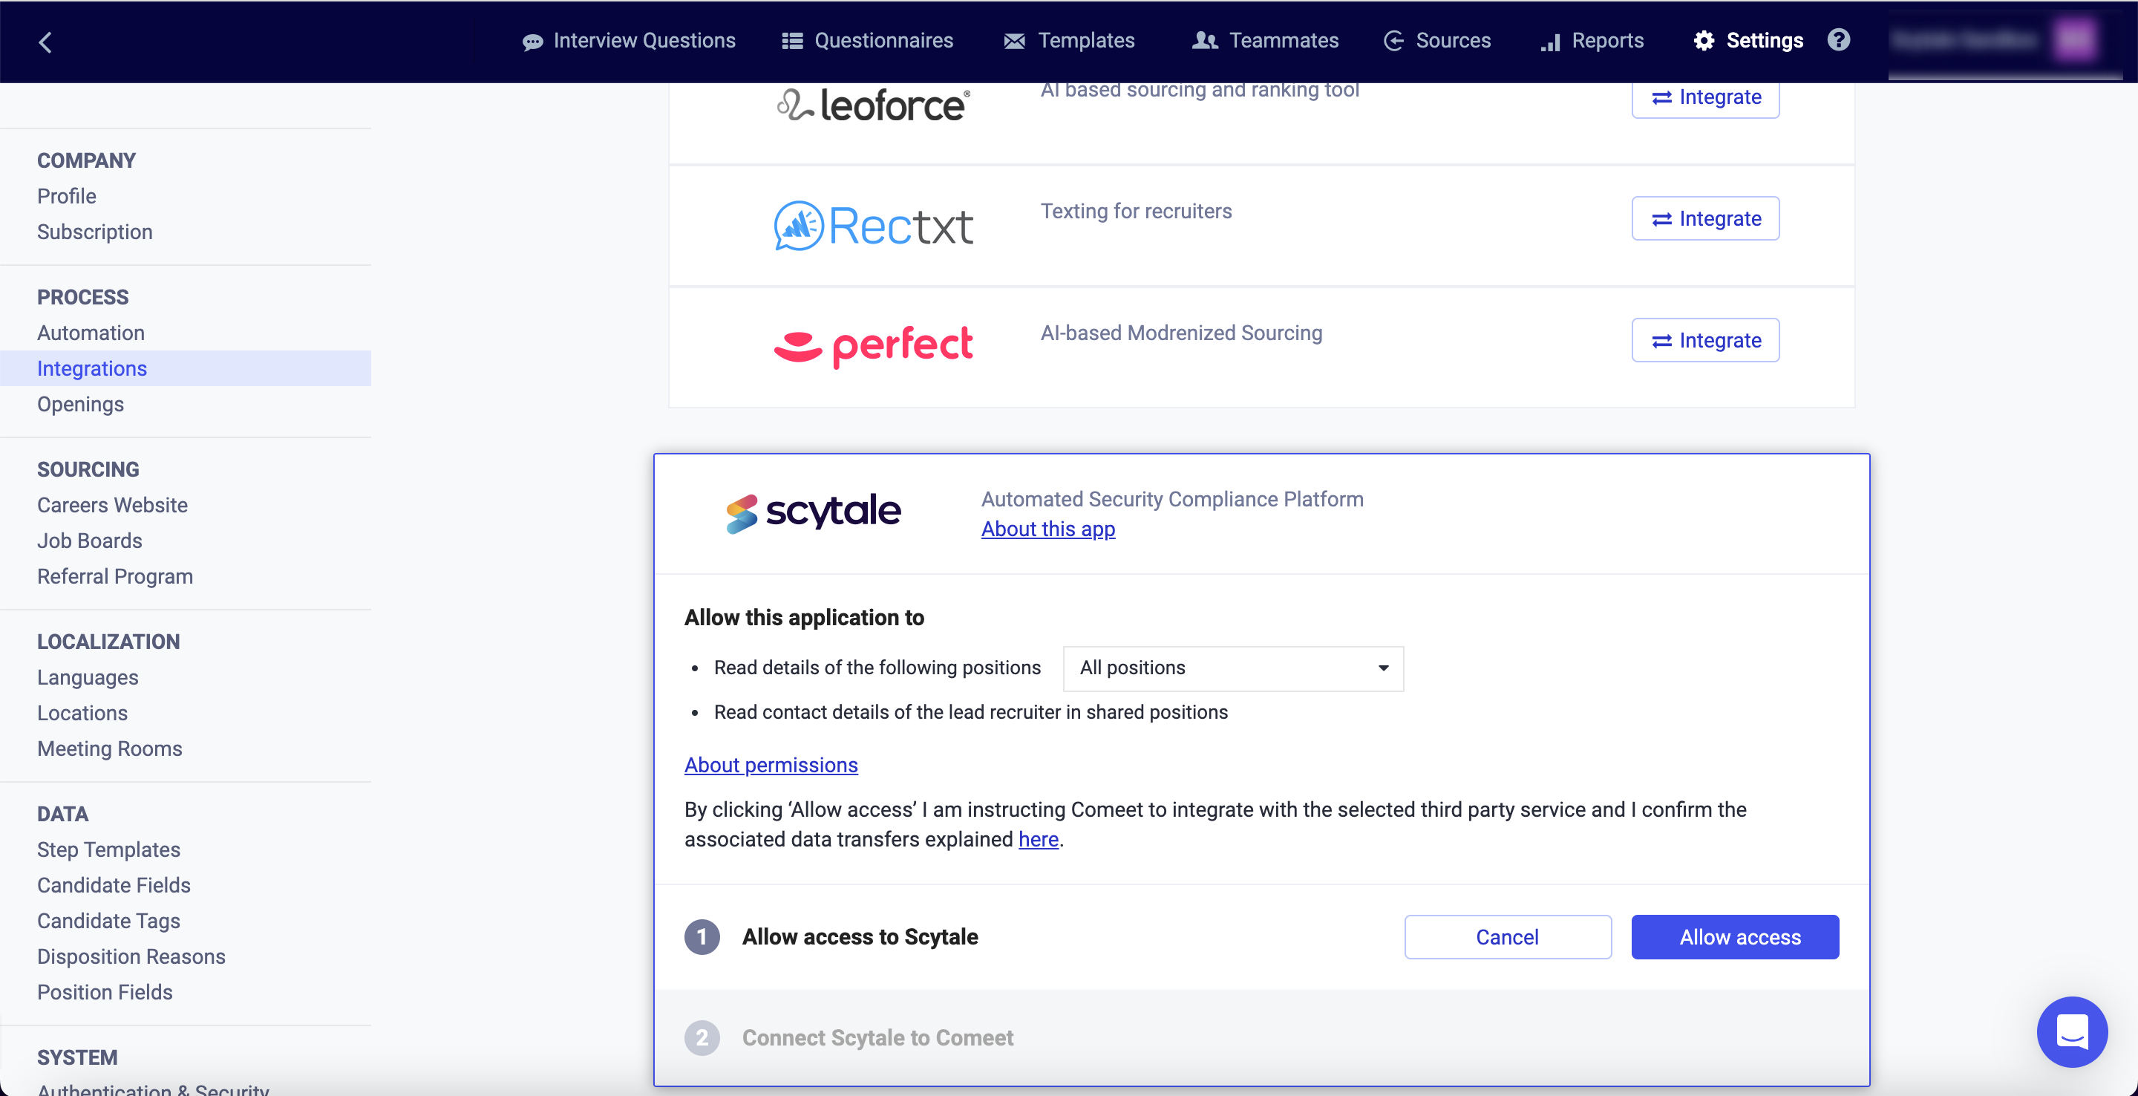Open Locations settings
This screenshot has width=2138, height=1096.
pyautogui.click(x=82, y=714)
